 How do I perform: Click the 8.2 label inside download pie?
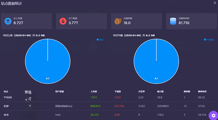(156, 78)
